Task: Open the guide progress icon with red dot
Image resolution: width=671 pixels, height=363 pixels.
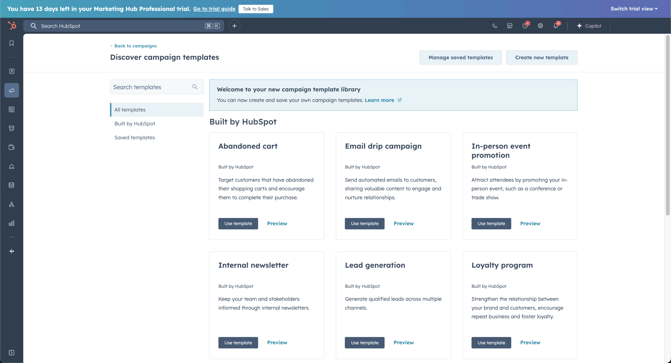Action: (525, 25)
